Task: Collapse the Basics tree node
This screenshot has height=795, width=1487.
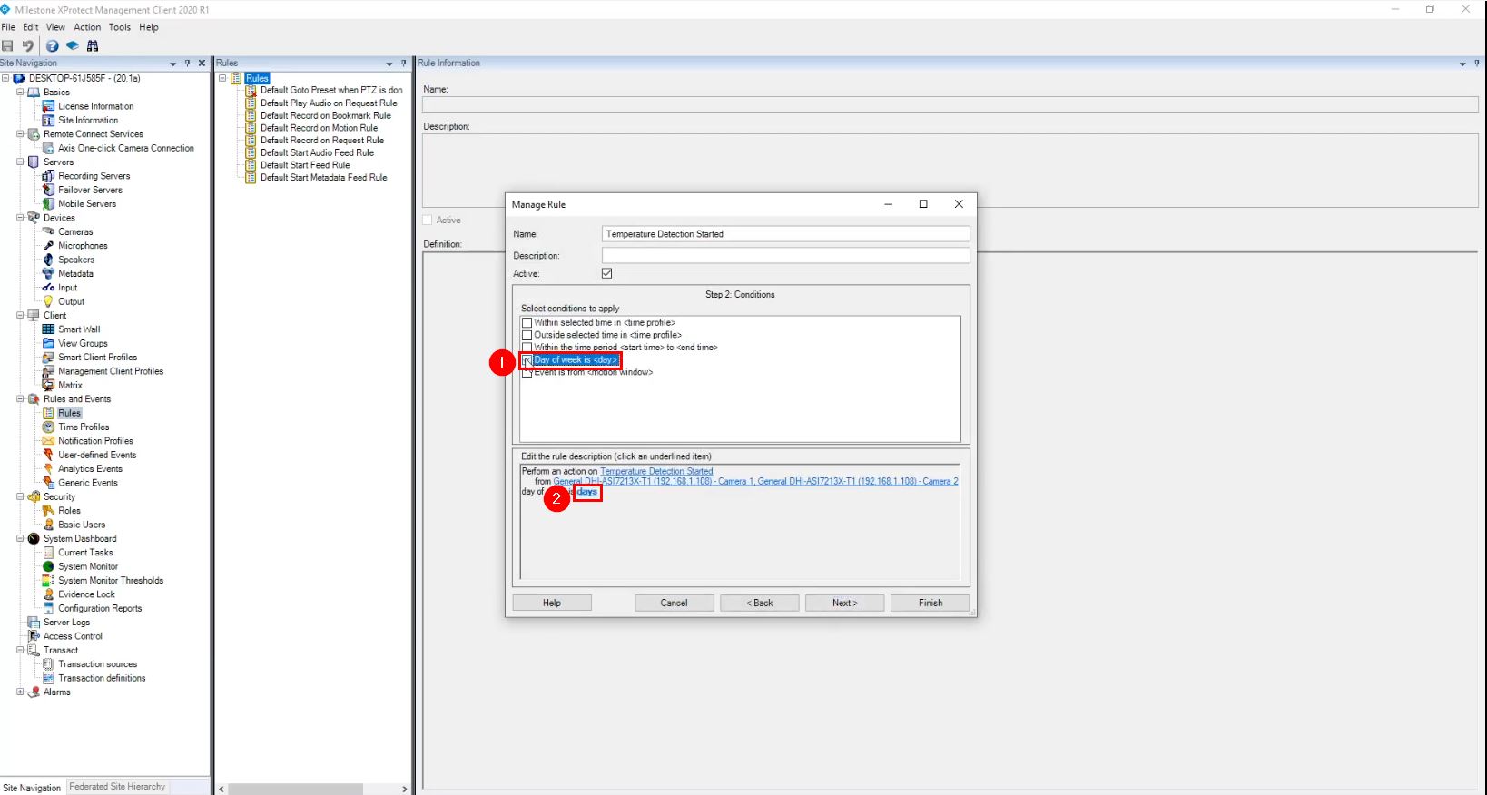Action: coord(20,92)
